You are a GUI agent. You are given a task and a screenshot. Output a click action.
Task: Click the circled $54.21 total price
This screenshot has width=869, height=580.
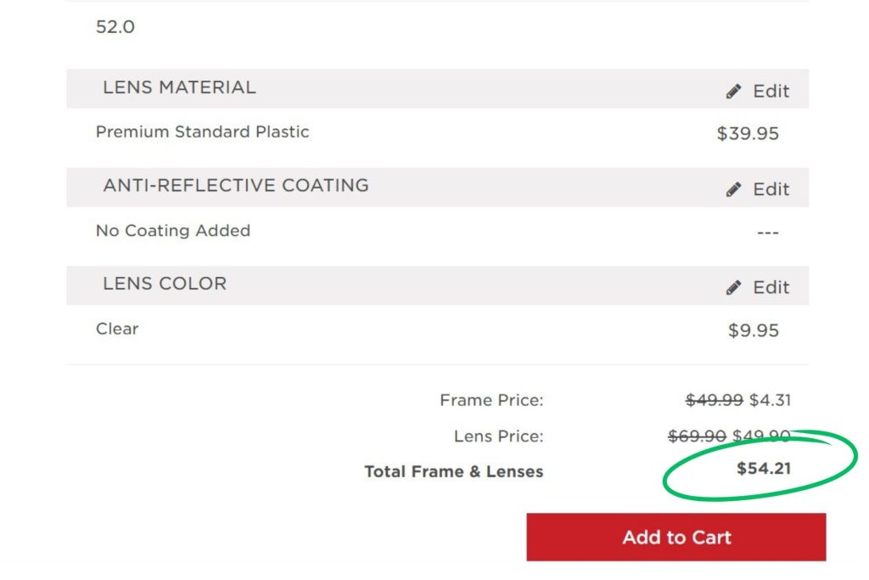[x=763, y=468]
